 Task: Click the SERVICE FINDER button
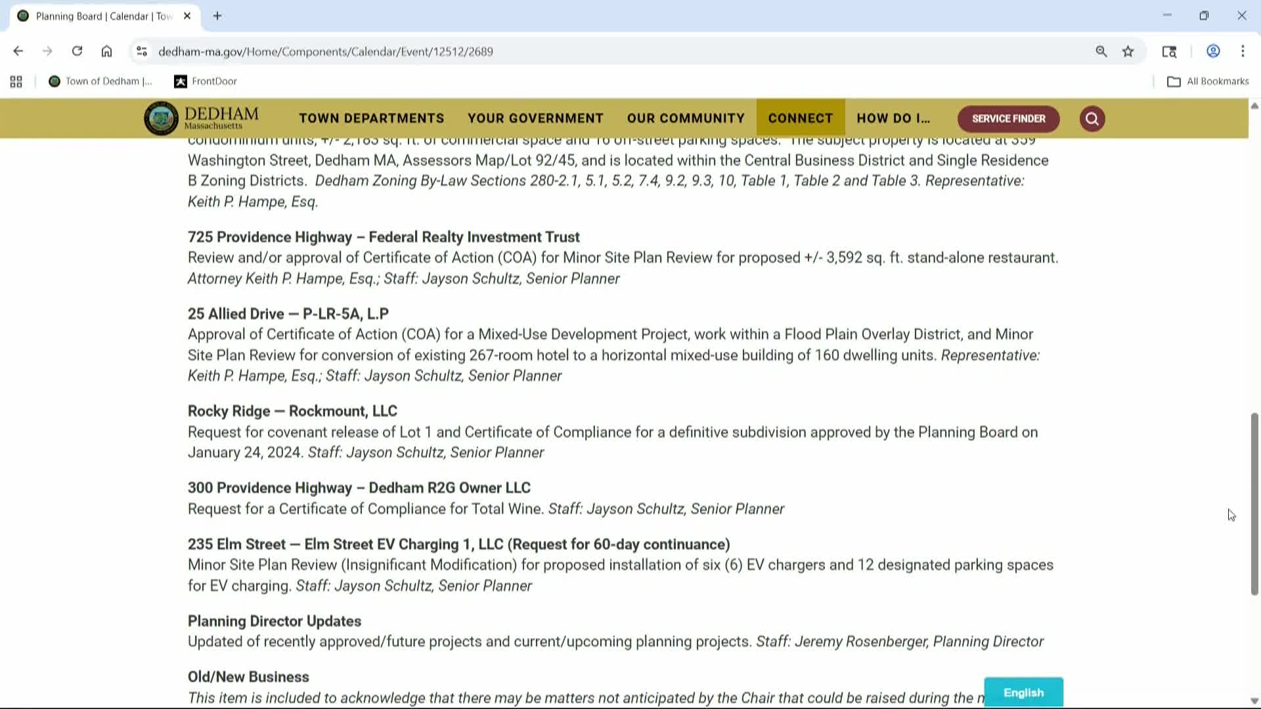coord(1009,118)
